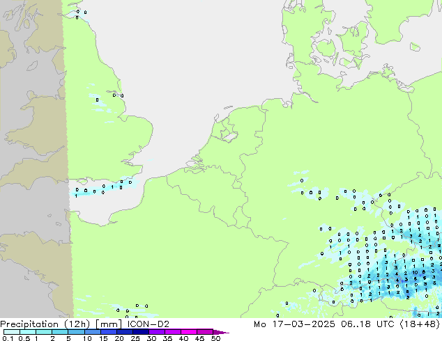Click the "25" legend scale label
This screenshot has width=442, height=341.
[135, 338]
